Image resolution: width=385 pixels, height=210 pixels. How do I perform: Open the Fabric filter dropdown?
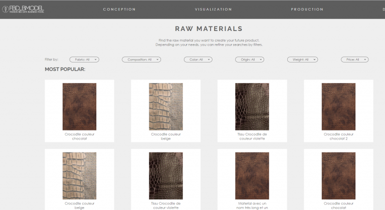click(84, 59)
